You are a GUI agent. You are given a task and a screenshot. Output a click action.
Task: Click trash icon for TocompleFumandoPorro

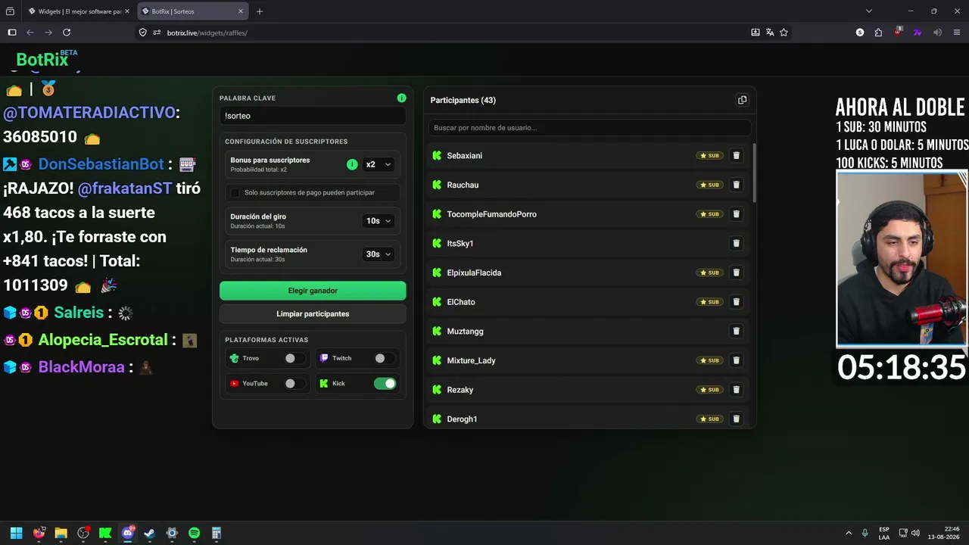736,214
